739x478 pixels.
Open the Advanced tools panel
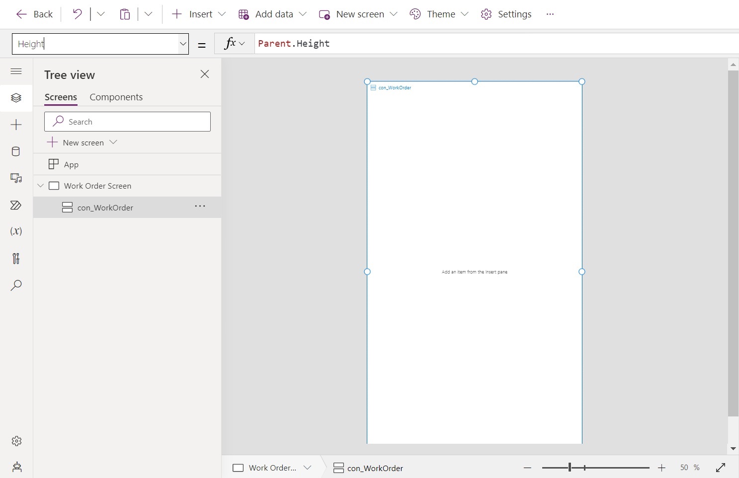coord(16,258)
